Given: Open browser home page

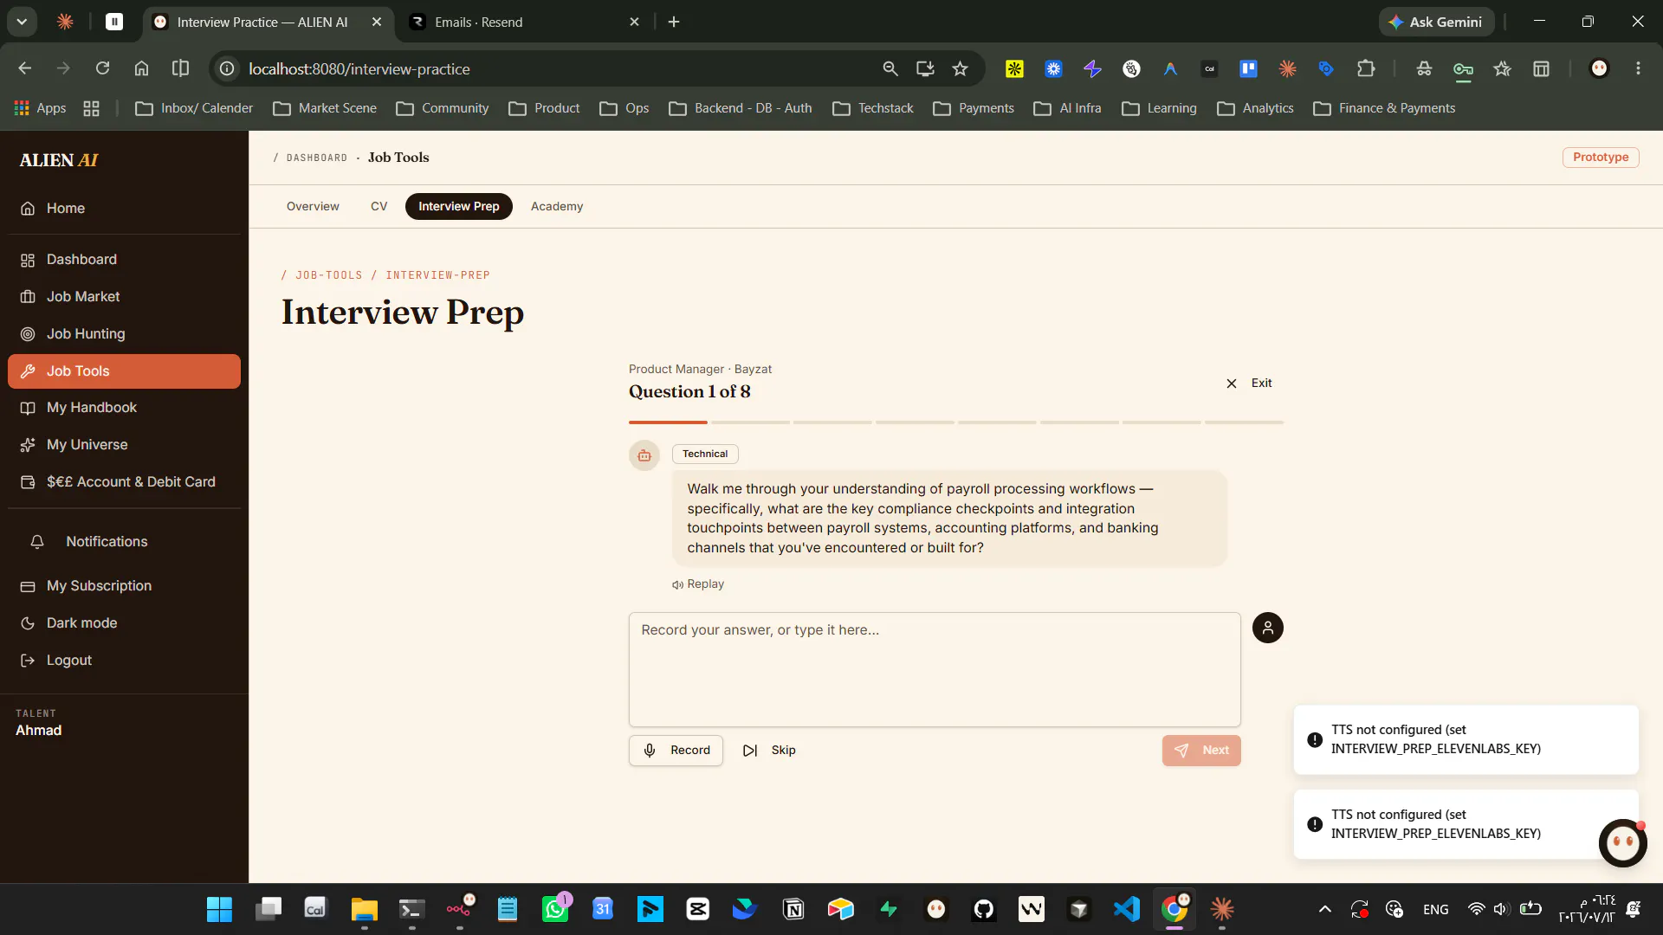Looking at the screenshot, I should point(141,69).
